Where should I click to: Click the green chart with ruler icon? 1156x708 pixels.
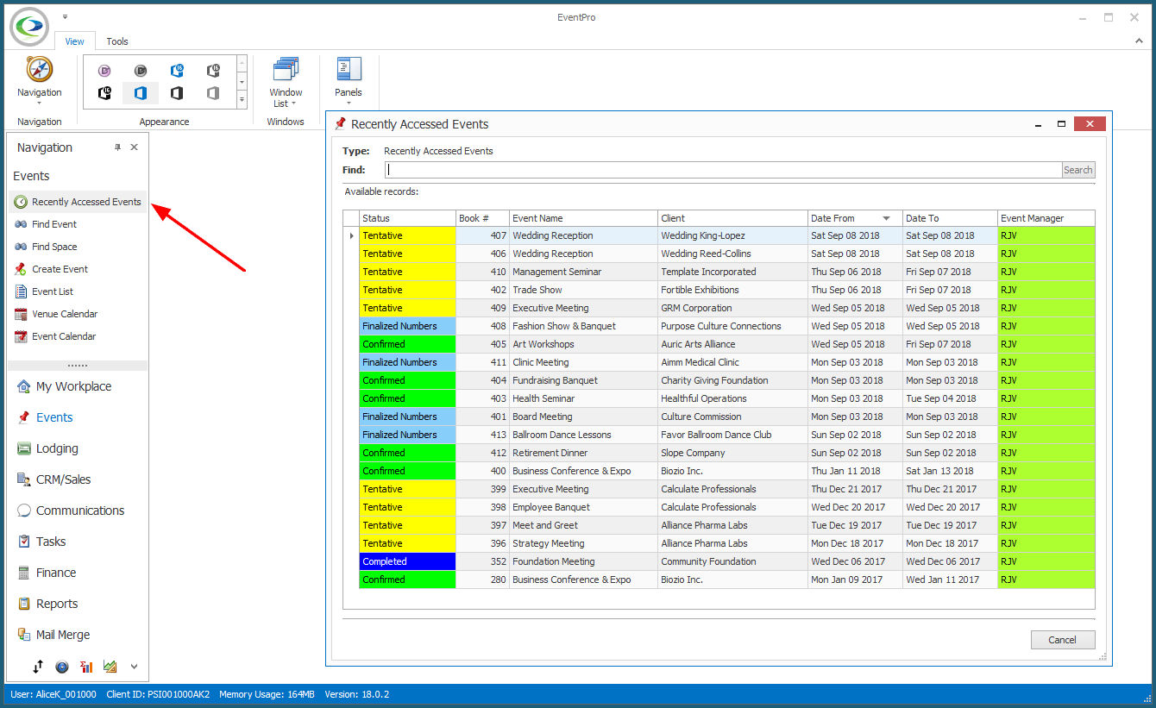[110, 667]
